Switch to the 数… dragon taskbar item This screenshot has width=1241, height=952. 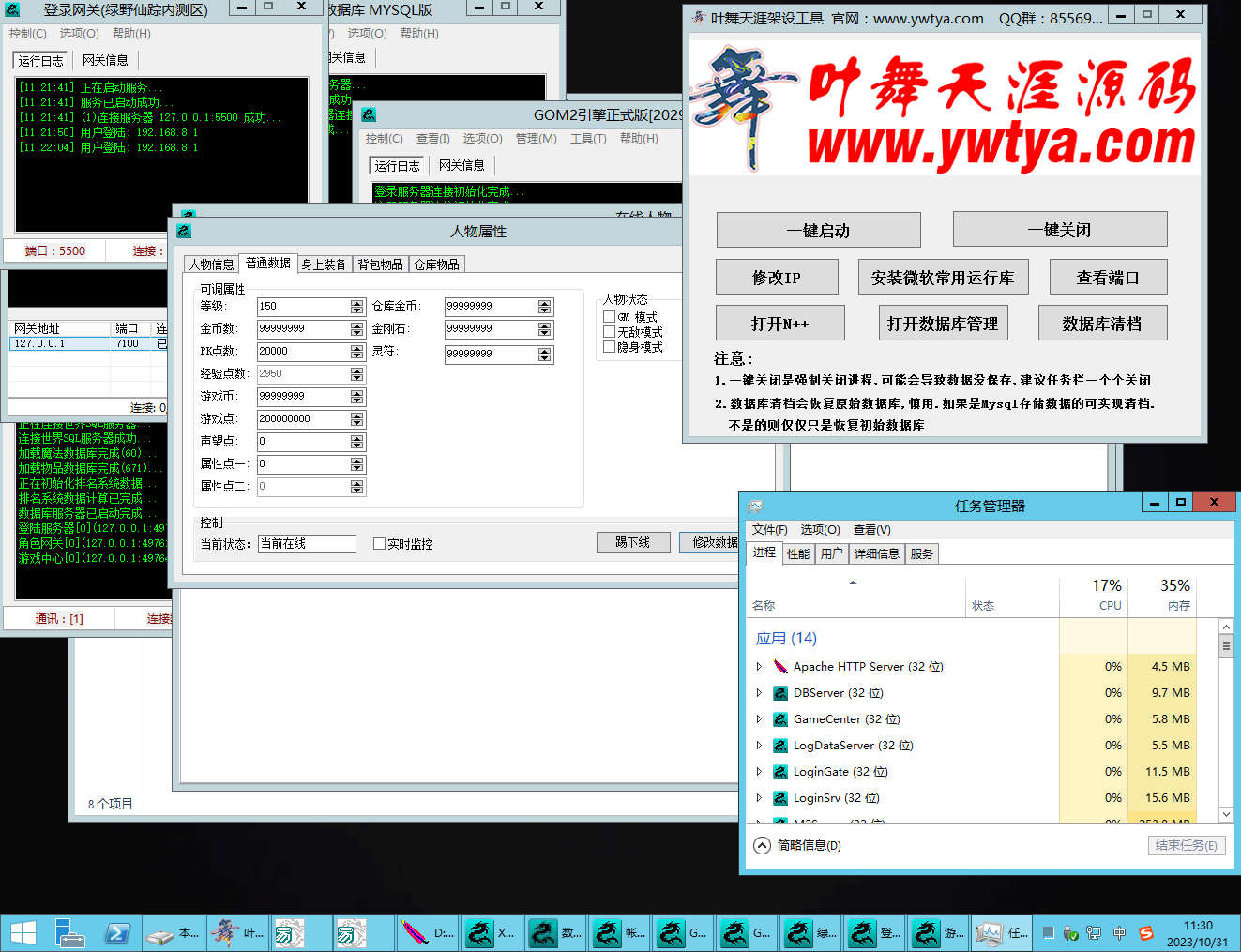pyautogui.click(x=556, y=933)
